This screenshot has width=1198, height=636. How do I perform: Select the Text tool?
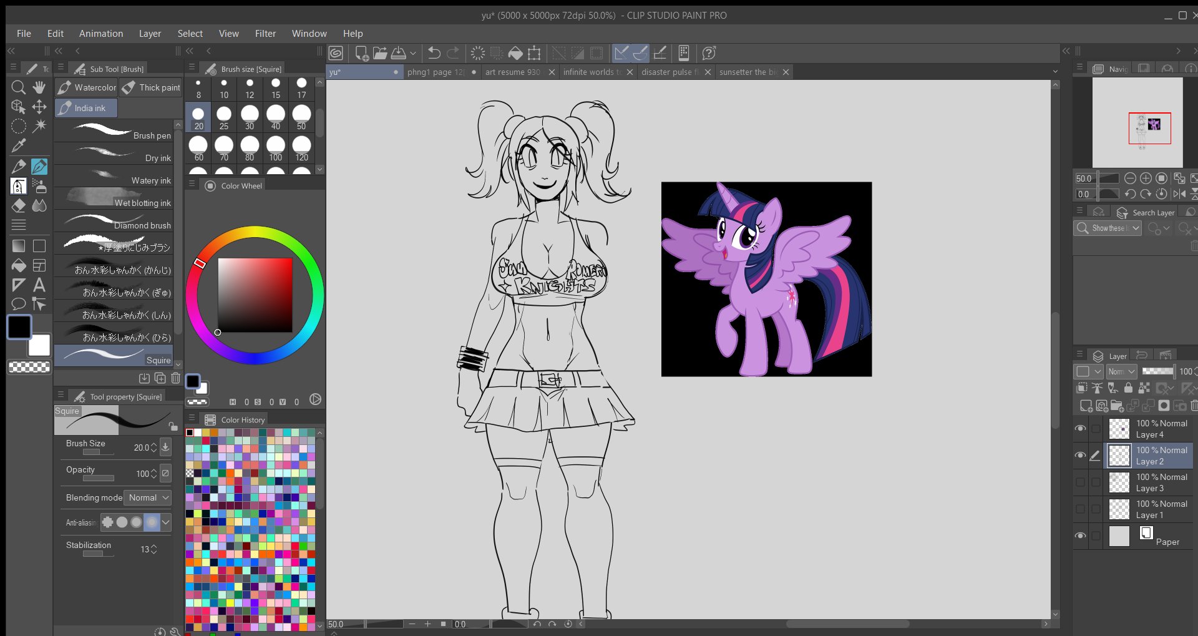coord(39,285)
